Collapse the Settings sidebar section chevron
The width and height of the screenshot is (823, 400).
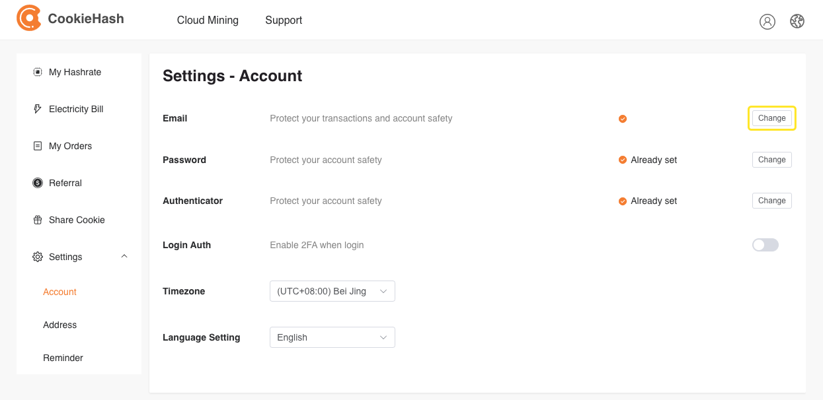124,256
